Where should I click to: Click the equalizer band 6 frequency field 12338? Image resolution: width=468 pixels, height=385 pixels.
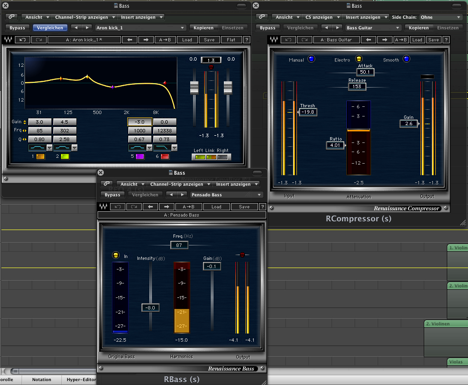tap(164, 130)
